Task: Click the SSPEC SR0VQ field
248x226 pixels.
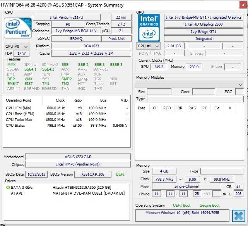Action: click(76, 38)
